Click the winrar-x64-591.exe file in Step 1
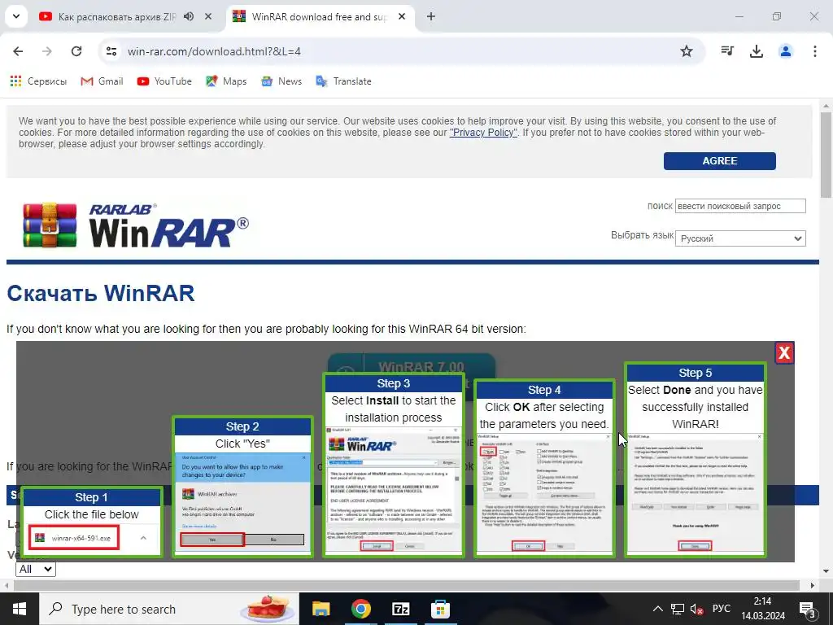This screenshot has height=625, width=833. tap(74, 539)
